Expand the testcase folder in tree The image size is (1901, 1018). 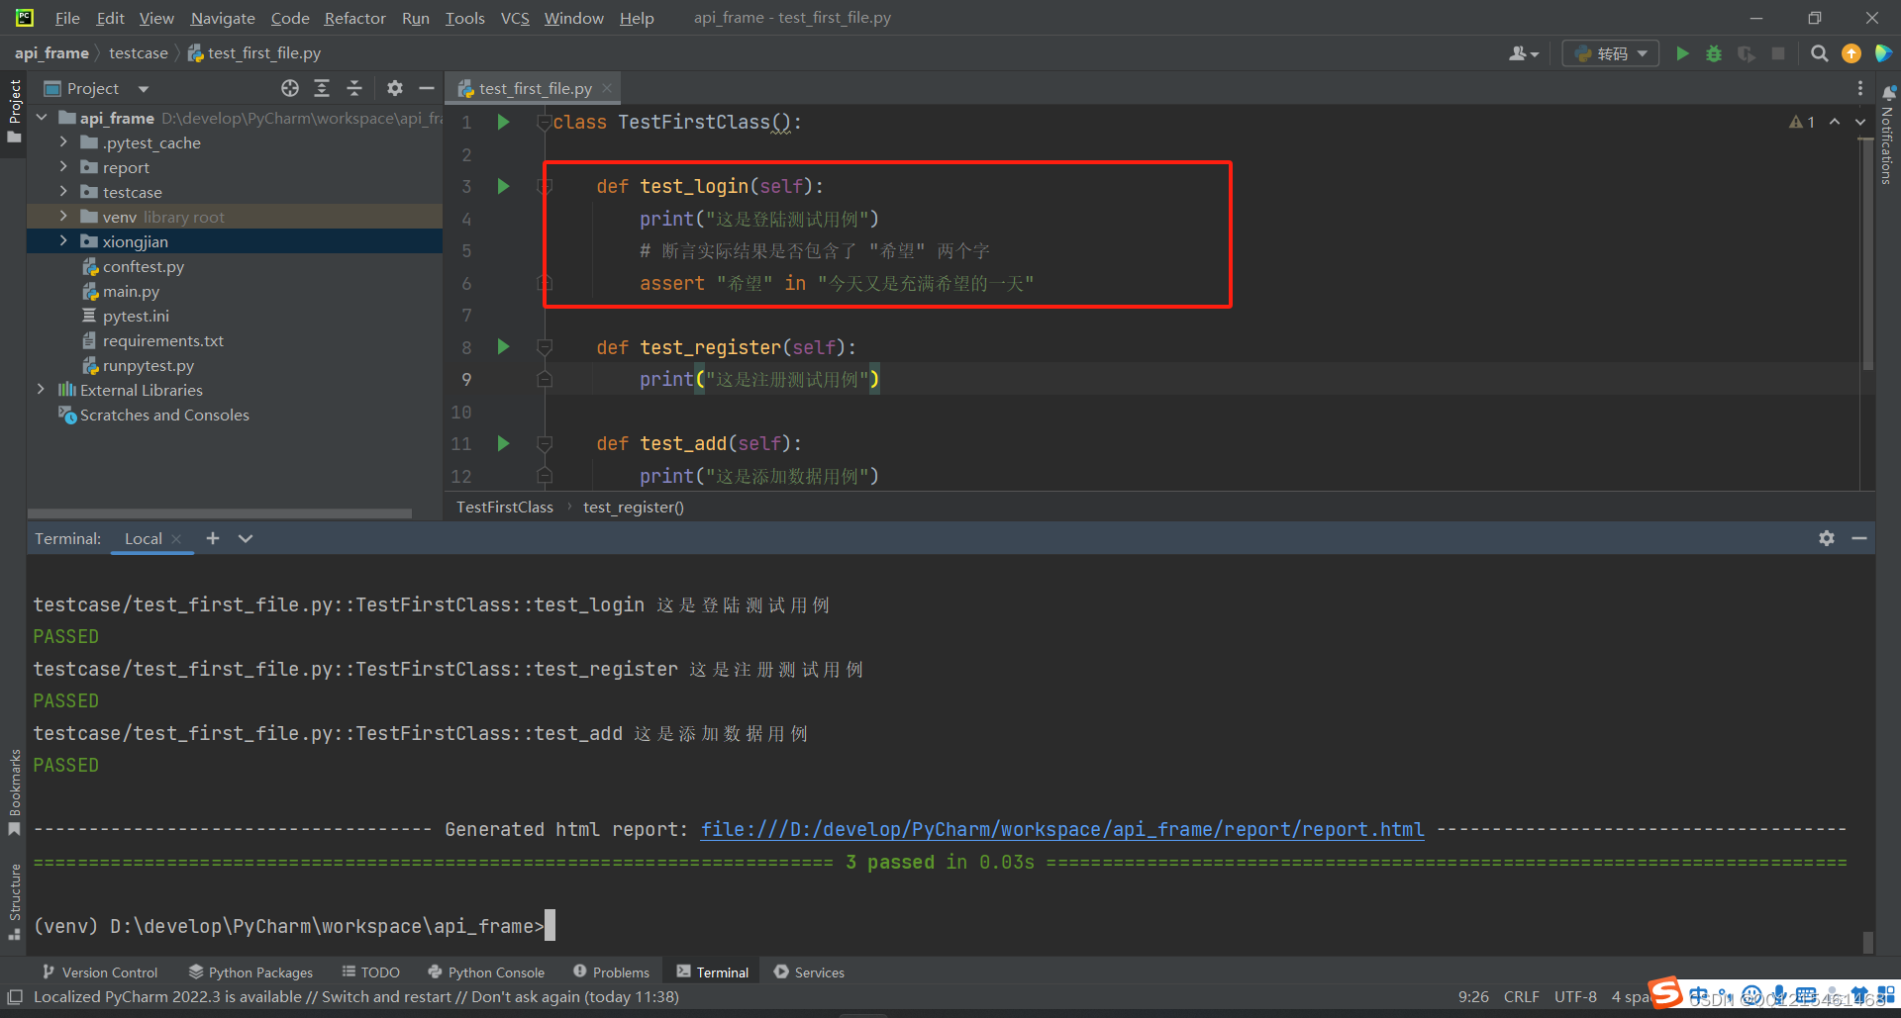click(63, 192)
